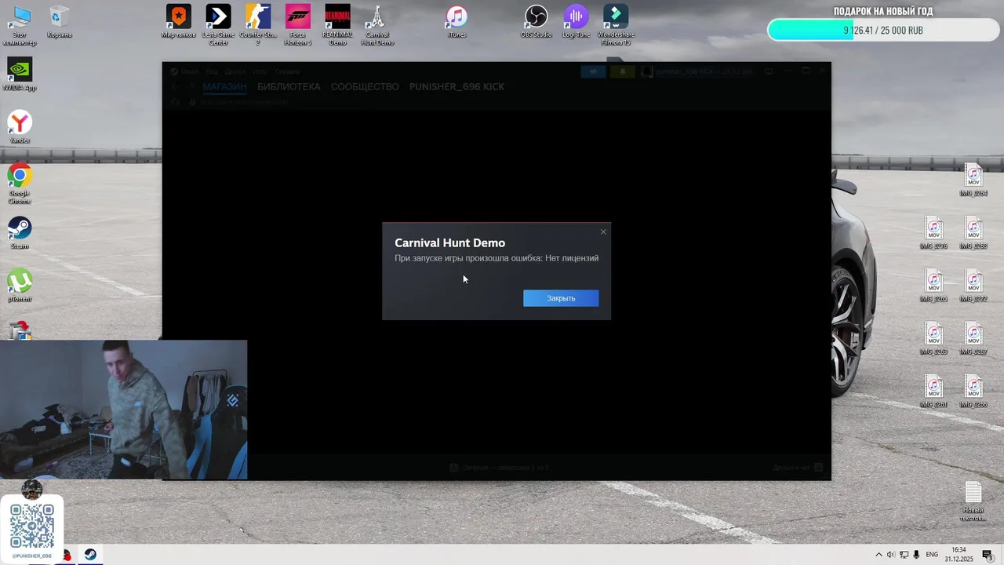Click the Steam notifications bell button
This screenshot has height=565, width=1004.
click(x=623, y=71)
